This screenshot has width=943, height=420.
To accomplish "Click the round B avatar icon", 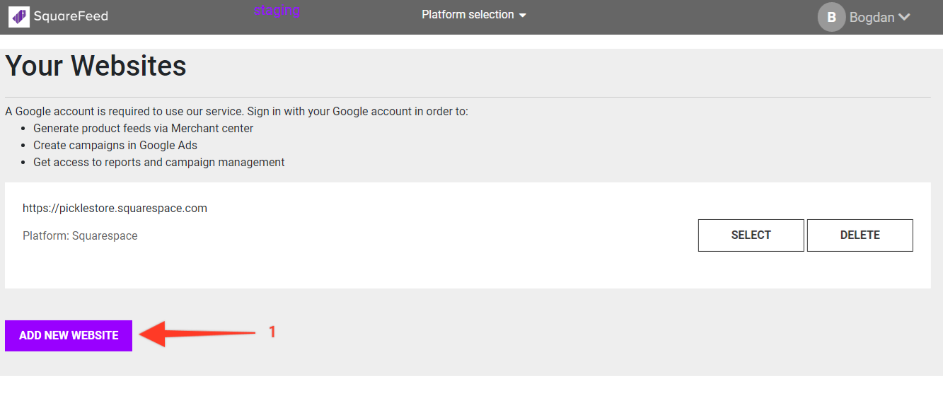I will click(x=831, y=18).
